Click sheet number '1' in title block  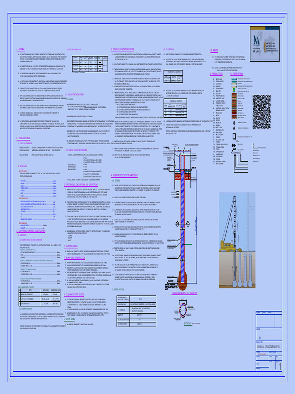[x=280, y=366]
